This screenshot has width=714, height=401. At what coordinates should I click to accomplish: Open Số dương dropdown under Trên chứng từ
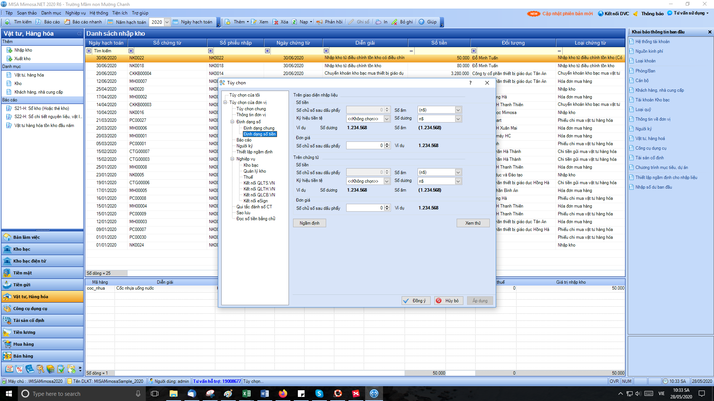pyautogui.click(x=458, y=181)
